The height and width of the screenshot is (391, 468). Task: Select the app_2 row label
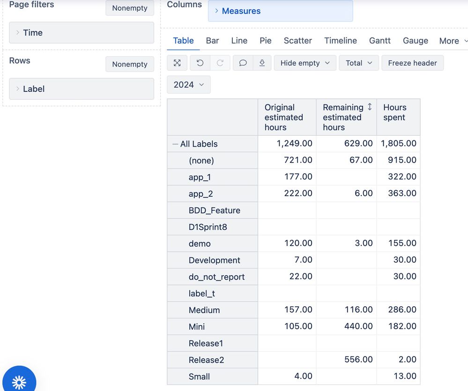201,194
